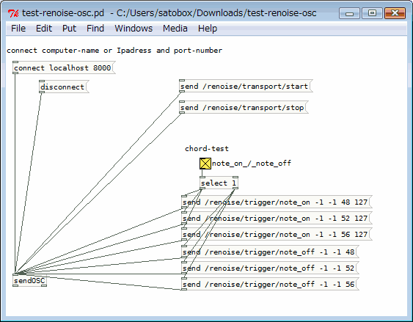Image resolution: width=413 pixels, height=322 pixels.
Task: Open the Windows menu
Action: (x=134, y=28)
